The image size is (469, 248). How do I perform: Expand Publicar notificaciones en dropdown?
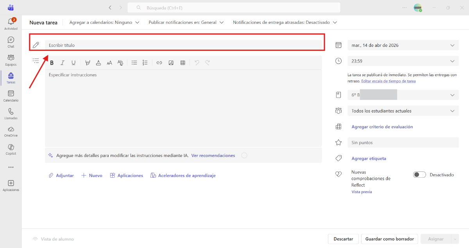point(186,22)
